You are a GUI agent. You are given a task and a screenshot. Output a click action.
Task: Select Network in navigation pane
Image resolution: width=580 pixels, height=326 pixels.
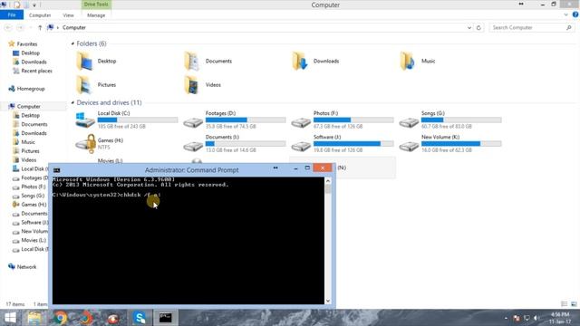(26, 267)
